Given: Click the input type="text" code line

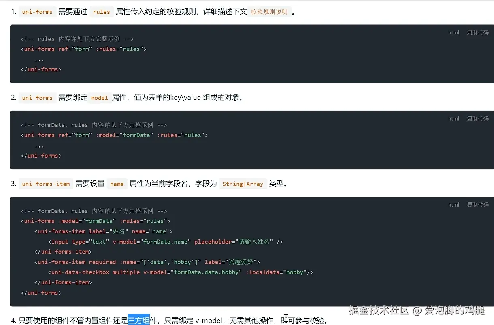Looking at the screenshot, I should coord(166,242).
